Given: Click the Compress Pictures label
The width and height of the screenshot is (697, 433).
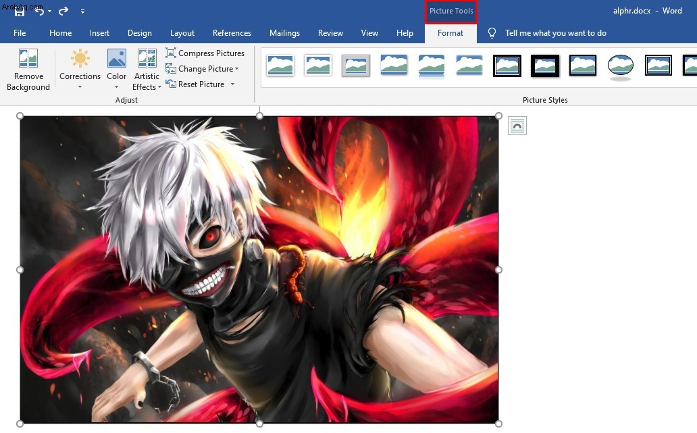Looking at the screenshot, I should point(211,53).
